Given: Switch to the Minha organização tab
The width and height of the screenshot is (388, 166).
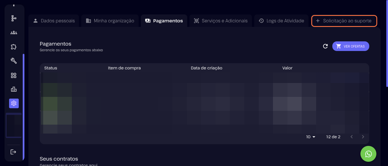Looking at the screenshot, I should [x=110, y=21].
